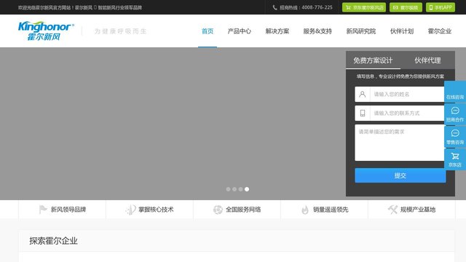Click the globe icon for 全国服务网络
466x262 pixels.
click(x=218, y=210)
